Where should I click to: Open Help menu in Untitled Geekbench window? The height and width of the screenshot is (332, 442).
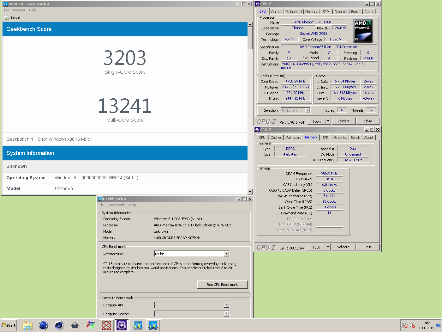pos(33,10)
